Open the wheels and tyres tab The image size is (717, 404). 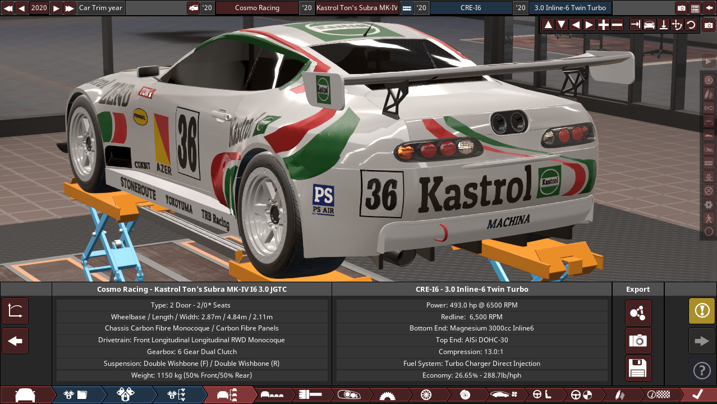coord(425,394)
